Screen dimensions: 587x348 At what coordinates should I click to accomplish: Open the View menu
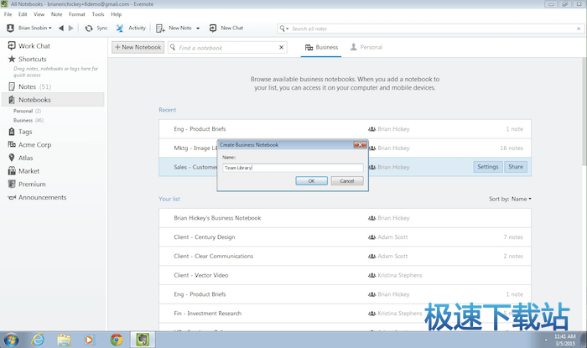point(39,14)
